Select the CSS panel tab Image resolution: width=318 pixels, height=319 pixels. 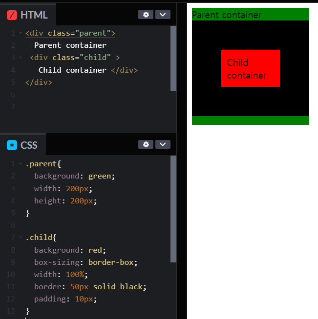[x=23, y=145]
